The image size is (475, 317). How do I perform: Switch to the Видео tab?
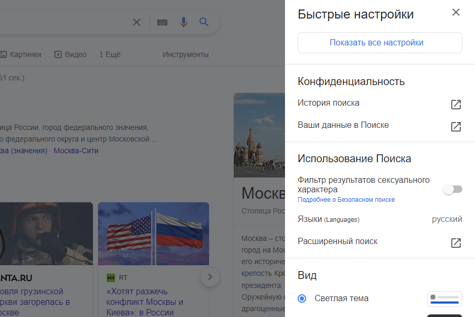point(71,54)
